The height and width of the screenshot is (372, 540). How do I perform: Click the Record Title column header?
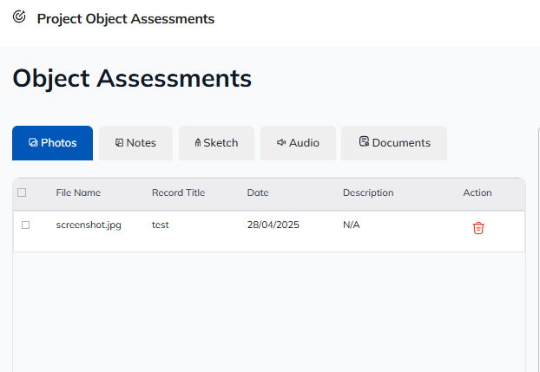click(178, 193)
